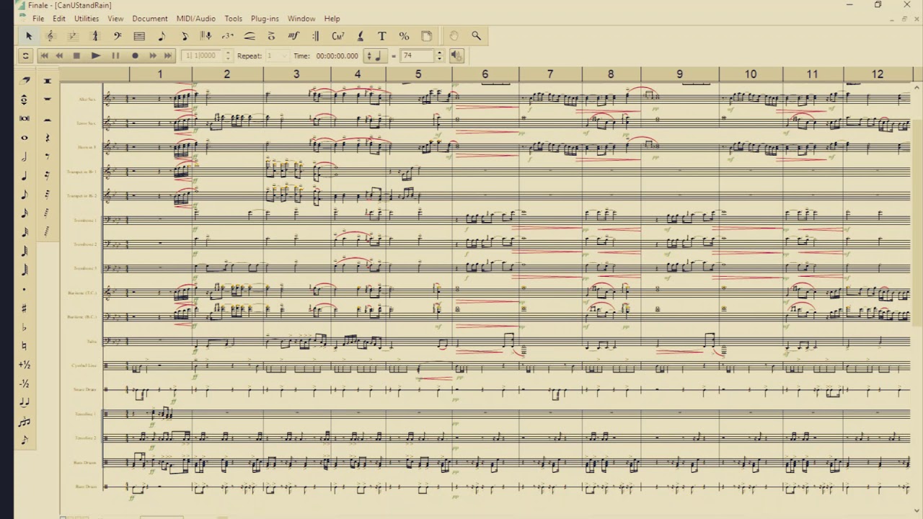The height and width of the screenshot is (519, 923).
Task: Click the tempo spinner arrows beside 74
Action: (x=439, y=56)
